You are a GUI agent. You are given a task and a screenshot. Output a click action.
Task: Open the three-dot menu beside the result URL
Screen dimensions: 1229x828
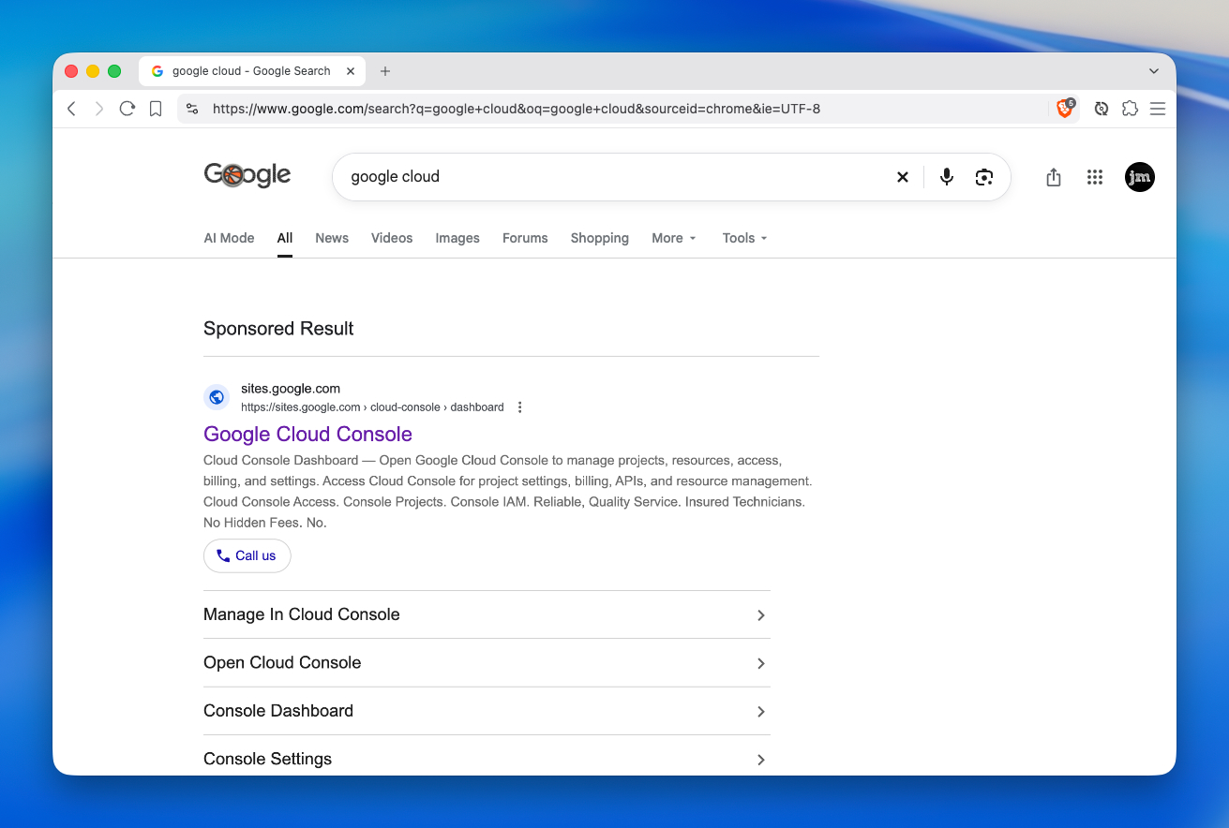tap(520, 407)
